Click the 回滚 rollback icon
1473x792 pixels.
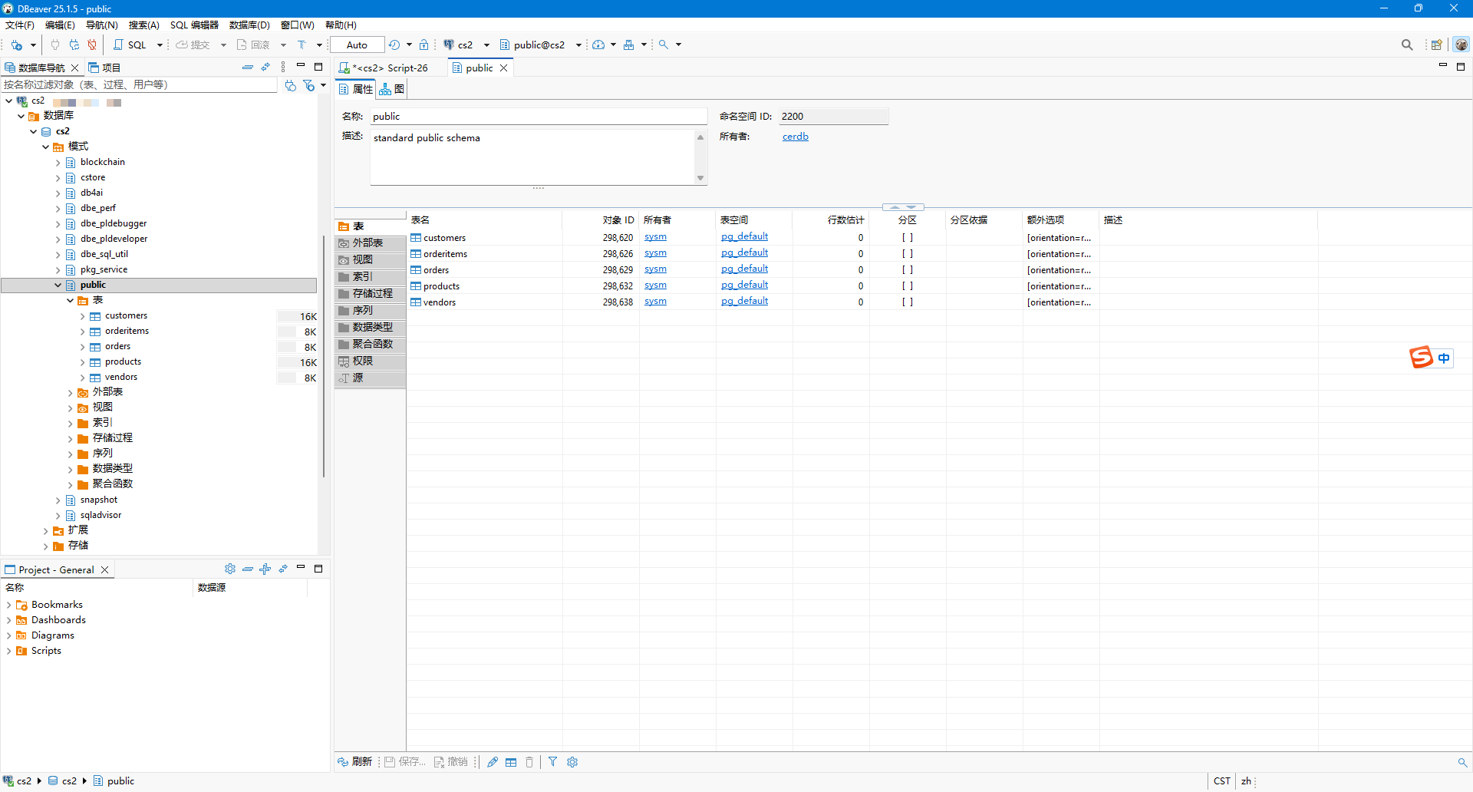point(255,45)
